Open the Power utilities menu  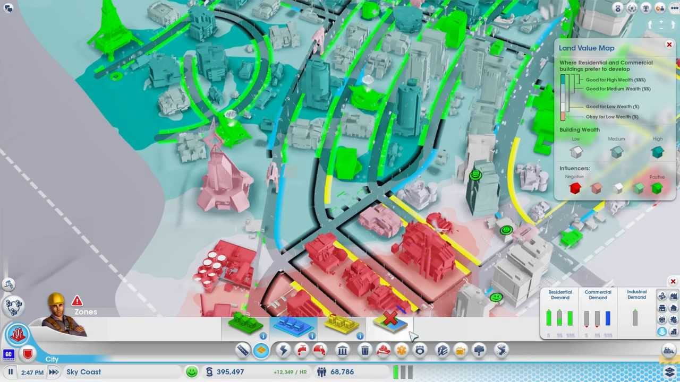click(x=283, y=350)
